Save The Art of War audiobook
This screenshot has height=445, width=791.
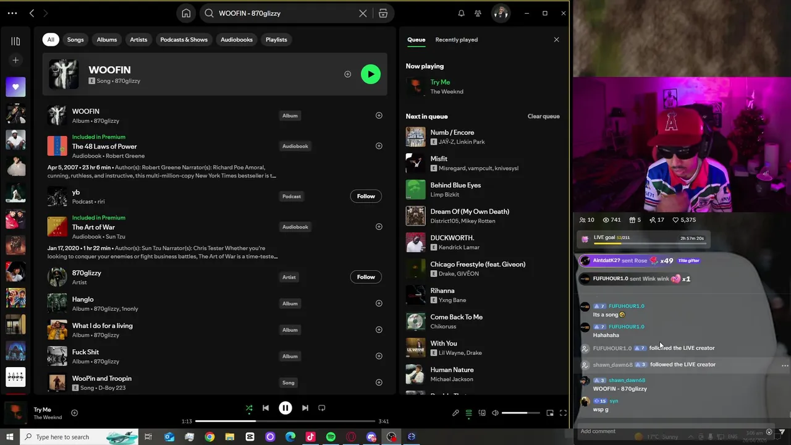point(379,227)
